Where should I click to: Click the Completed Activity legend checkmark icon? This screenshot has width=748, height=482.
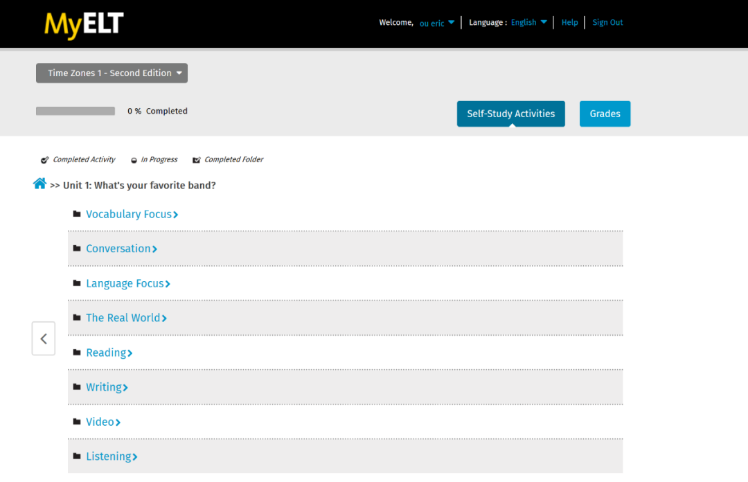44,160
